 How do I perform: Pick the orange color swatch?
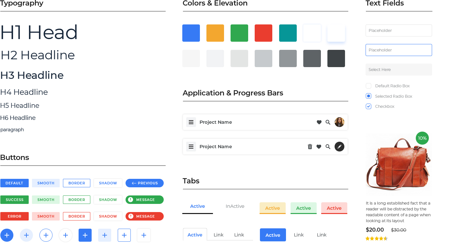pyautogui.click(x=215, y=33)
